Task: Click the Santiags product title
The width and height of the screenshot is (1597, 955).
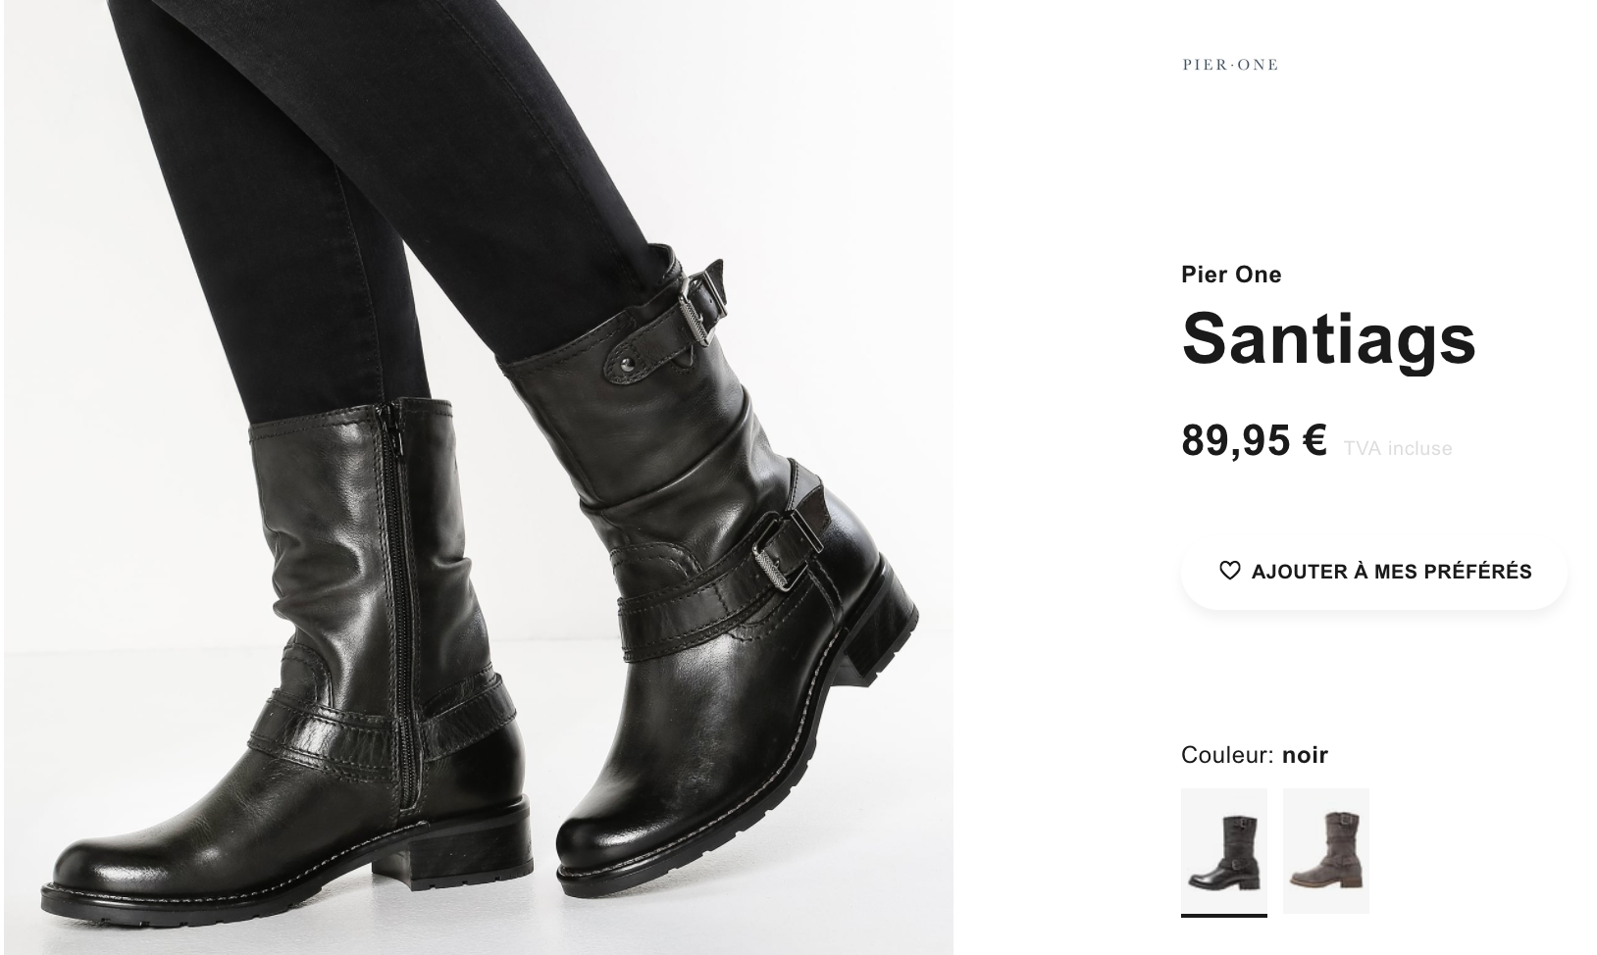Action: point(1328,338)
